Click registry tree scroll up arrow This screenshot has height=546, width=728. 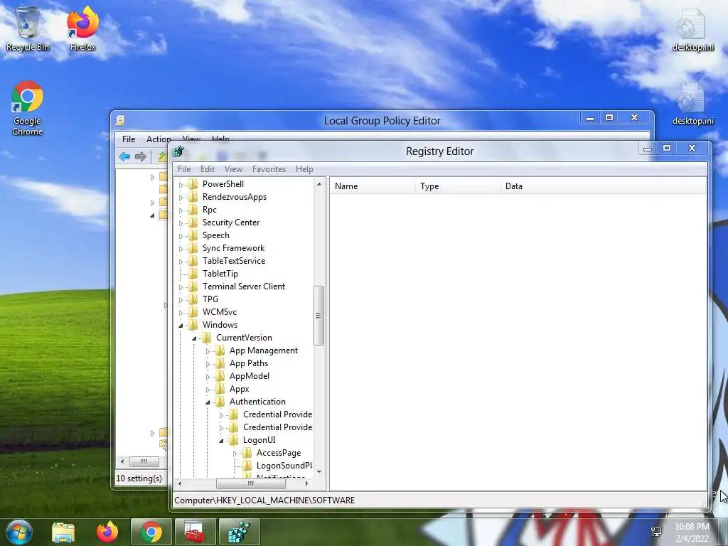pyautogui.click(x=319, y=184)
